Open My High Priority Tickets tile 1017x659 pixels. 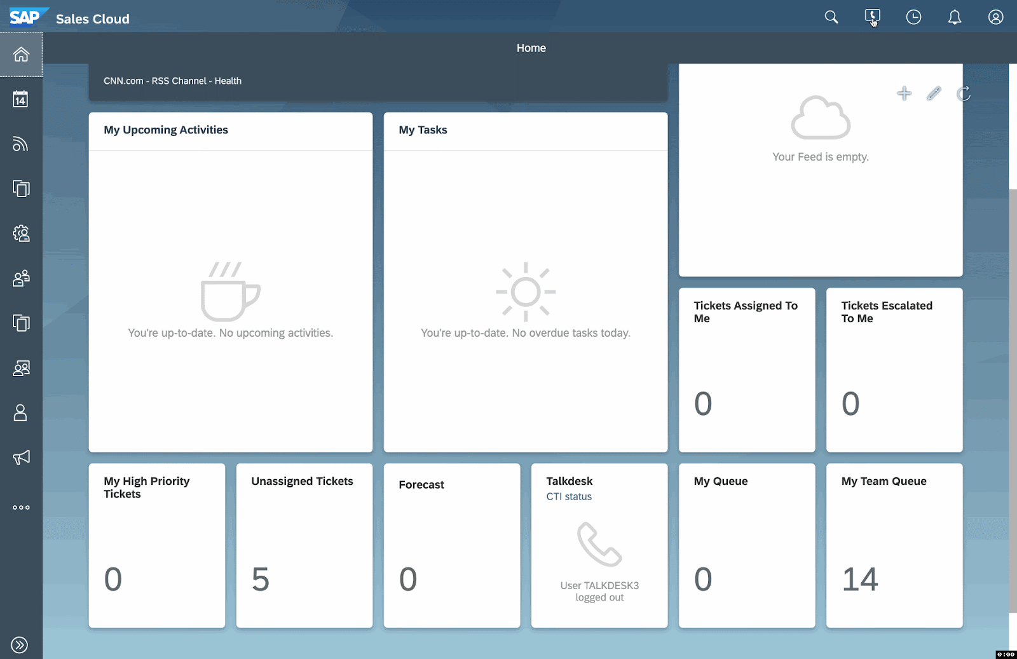click(x=157, y=545)
